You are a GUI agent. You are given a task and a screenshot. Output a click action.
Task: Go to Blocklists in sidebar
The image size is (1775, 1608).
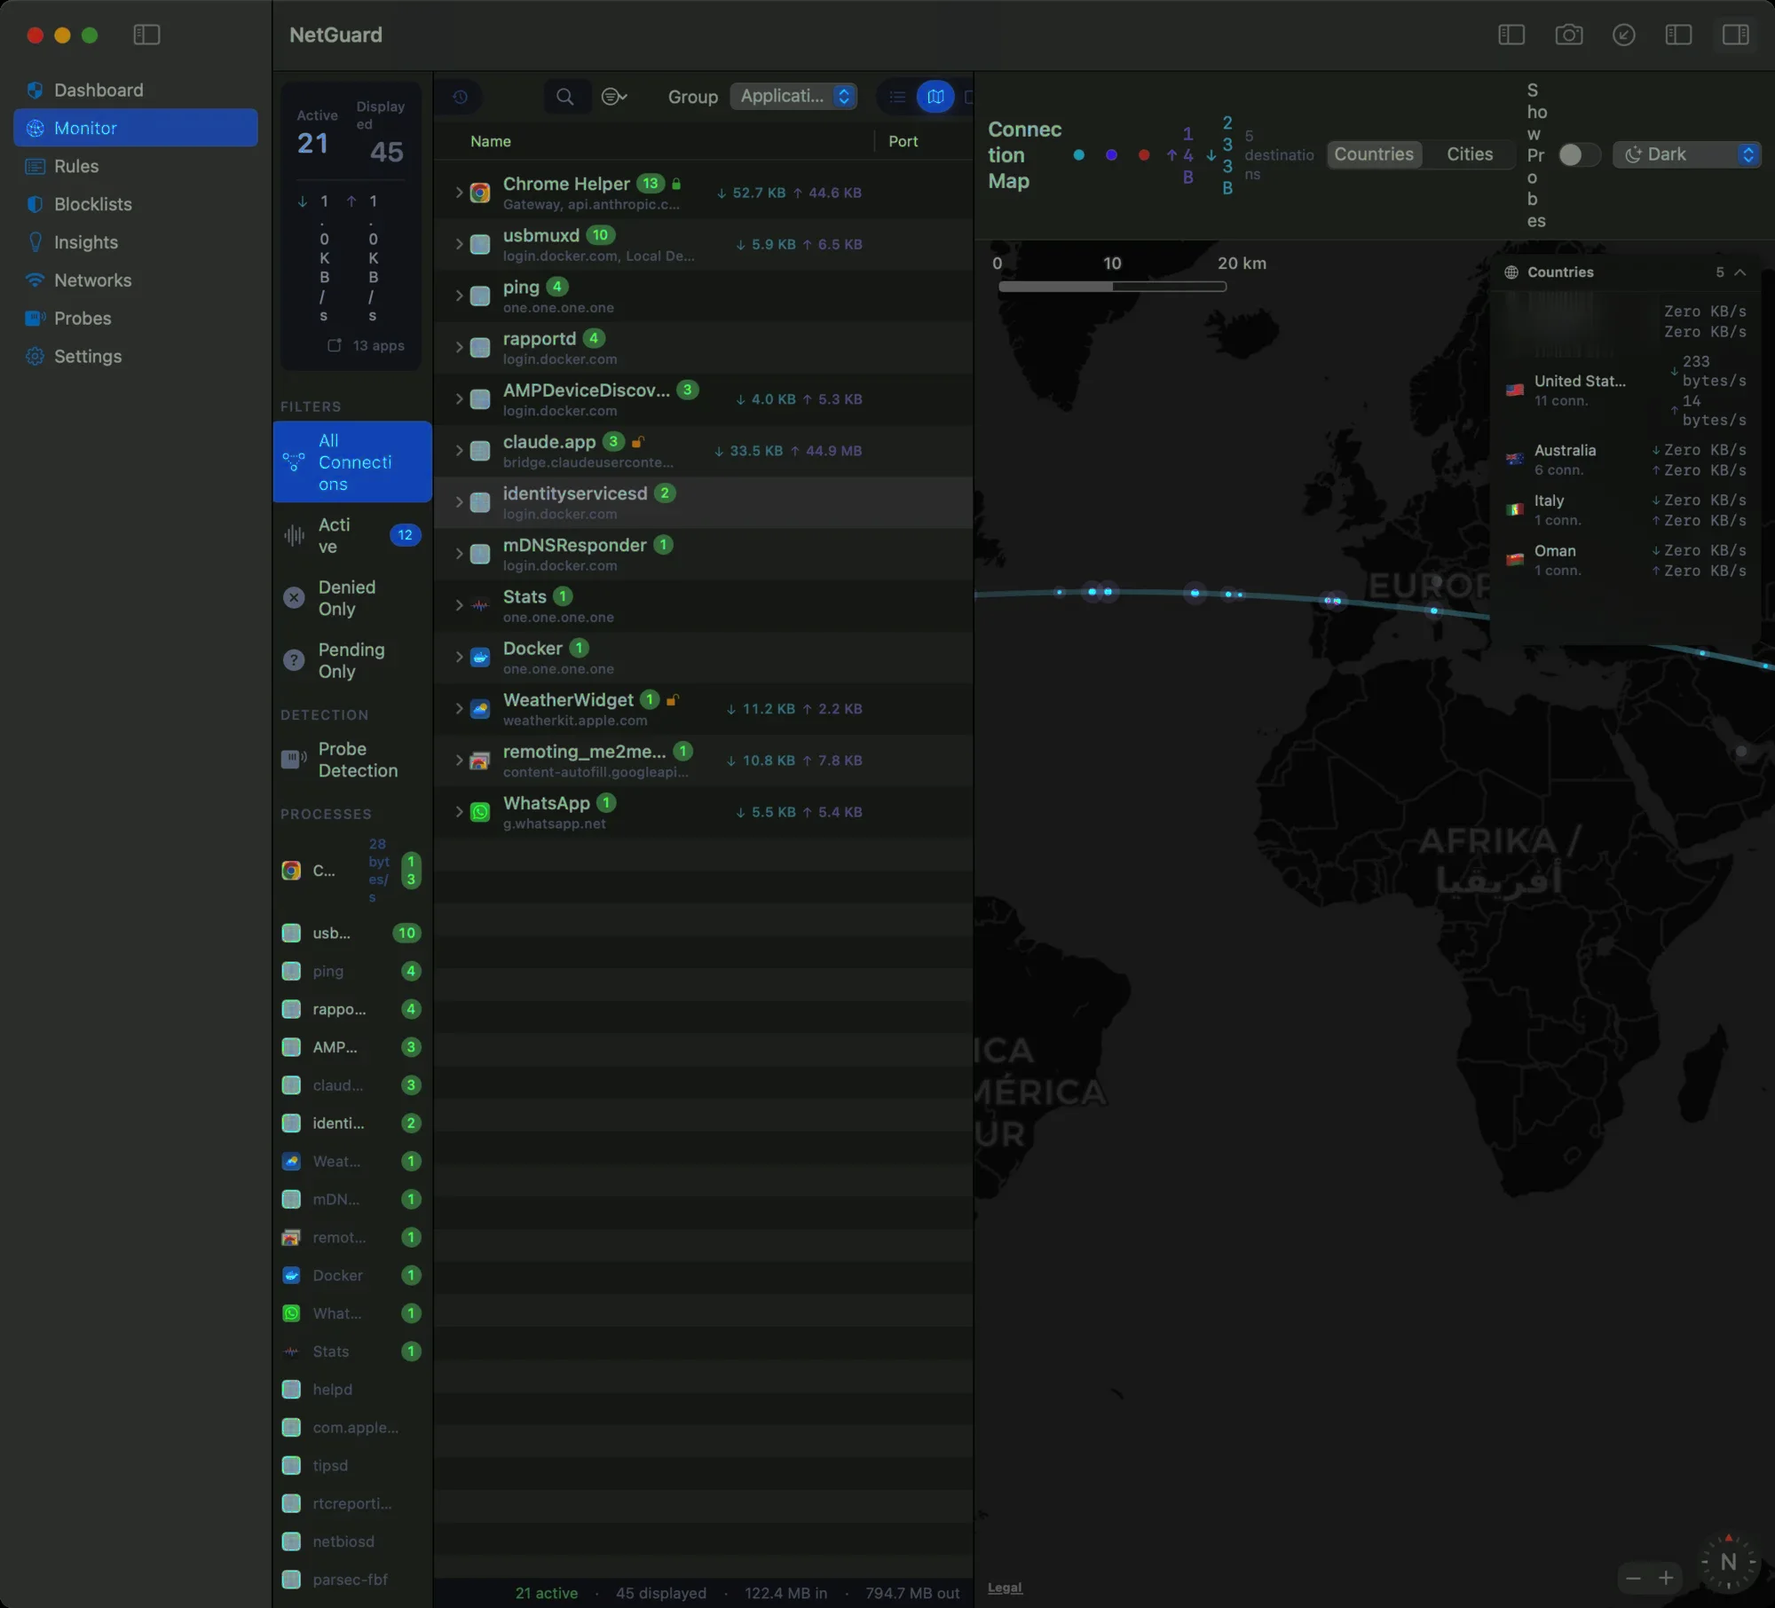135,204
